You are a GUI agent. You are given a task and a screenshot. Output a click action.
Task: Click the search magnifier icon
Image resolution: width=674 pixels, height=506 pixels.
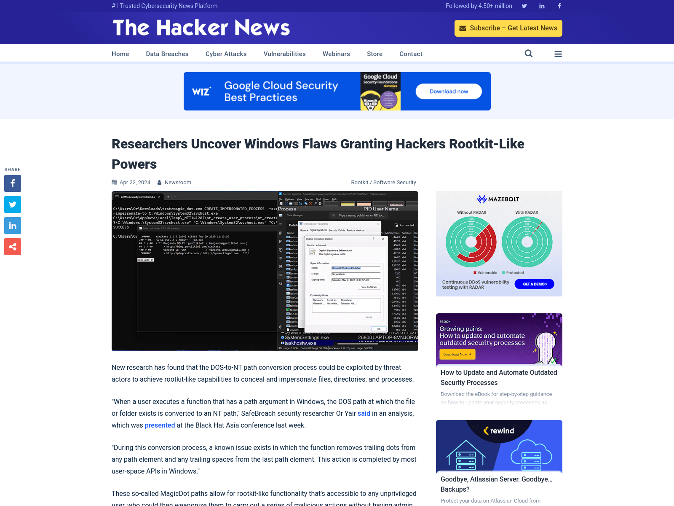tap(529, 54)
